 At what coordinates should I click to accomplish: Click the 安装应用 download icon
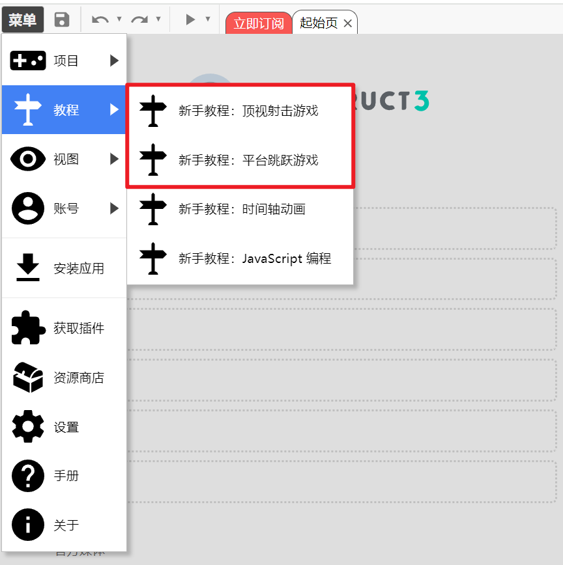(27, 268)
